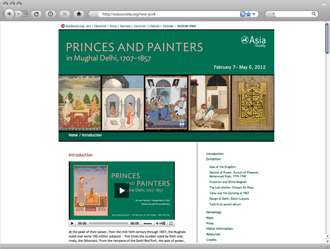Open the Calendar top navigation link
The image size is (330, 249).
[168, 26]
